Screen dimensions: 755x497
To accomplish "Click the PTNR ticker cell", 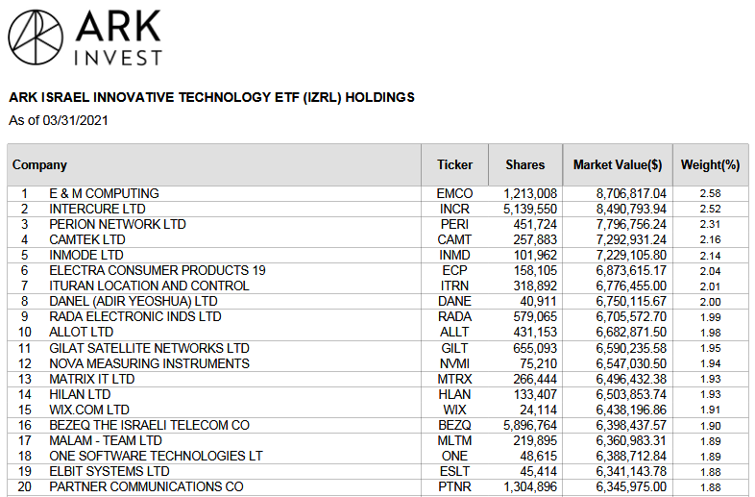I will point(454,486).
